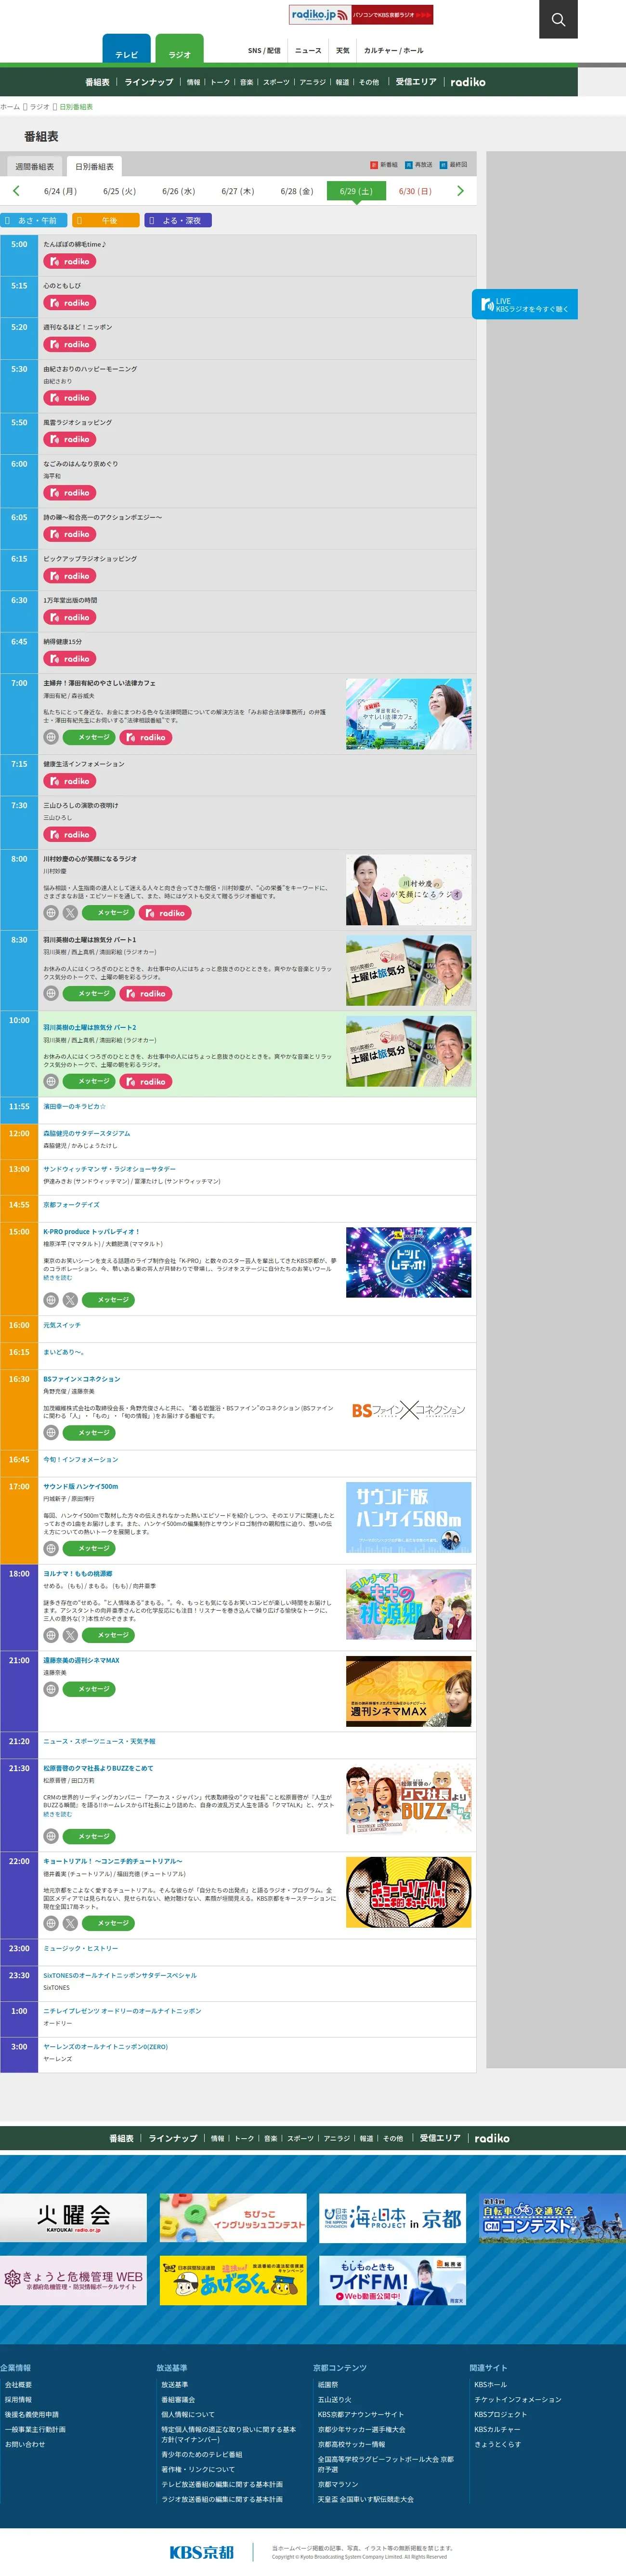
Task: Expand 続きを読む for 21:30 クマ社長よりBUZZ
Action: click(58, 1814)
